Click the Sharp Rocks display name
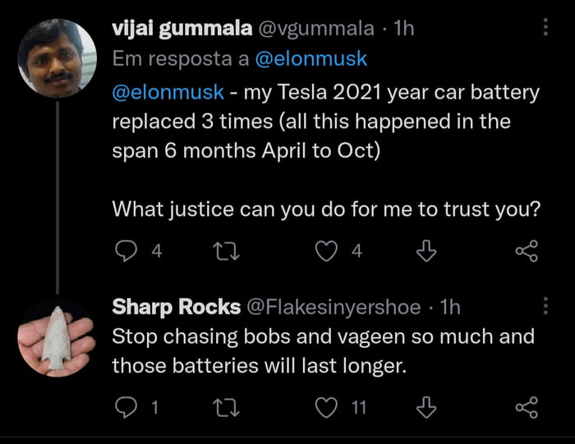 point(175,307)
